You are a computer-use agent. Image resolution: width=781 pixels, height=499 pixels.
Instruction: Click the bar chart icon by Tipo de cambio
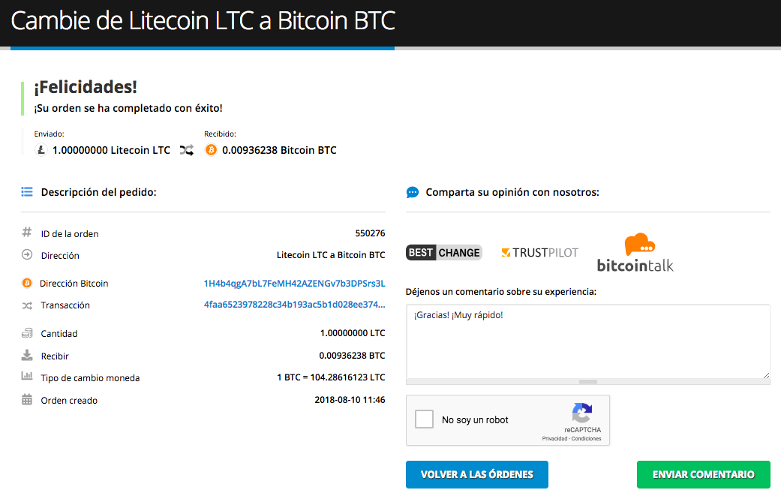point(27,376)
